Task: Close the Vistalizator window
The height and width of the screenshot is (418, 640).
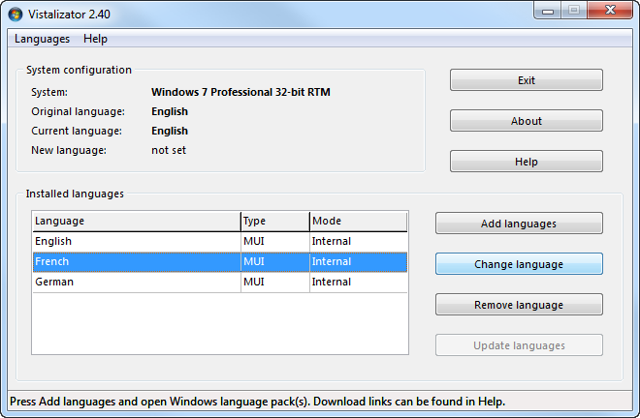Action: [x=610, y=11]
